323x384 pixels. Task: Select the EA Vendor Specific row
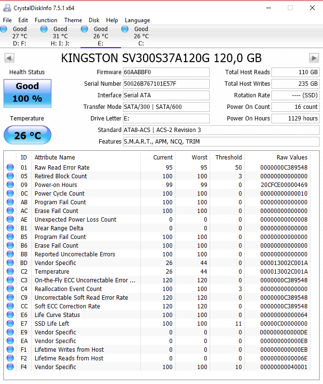pyautogui.click(x=157, y=341)
